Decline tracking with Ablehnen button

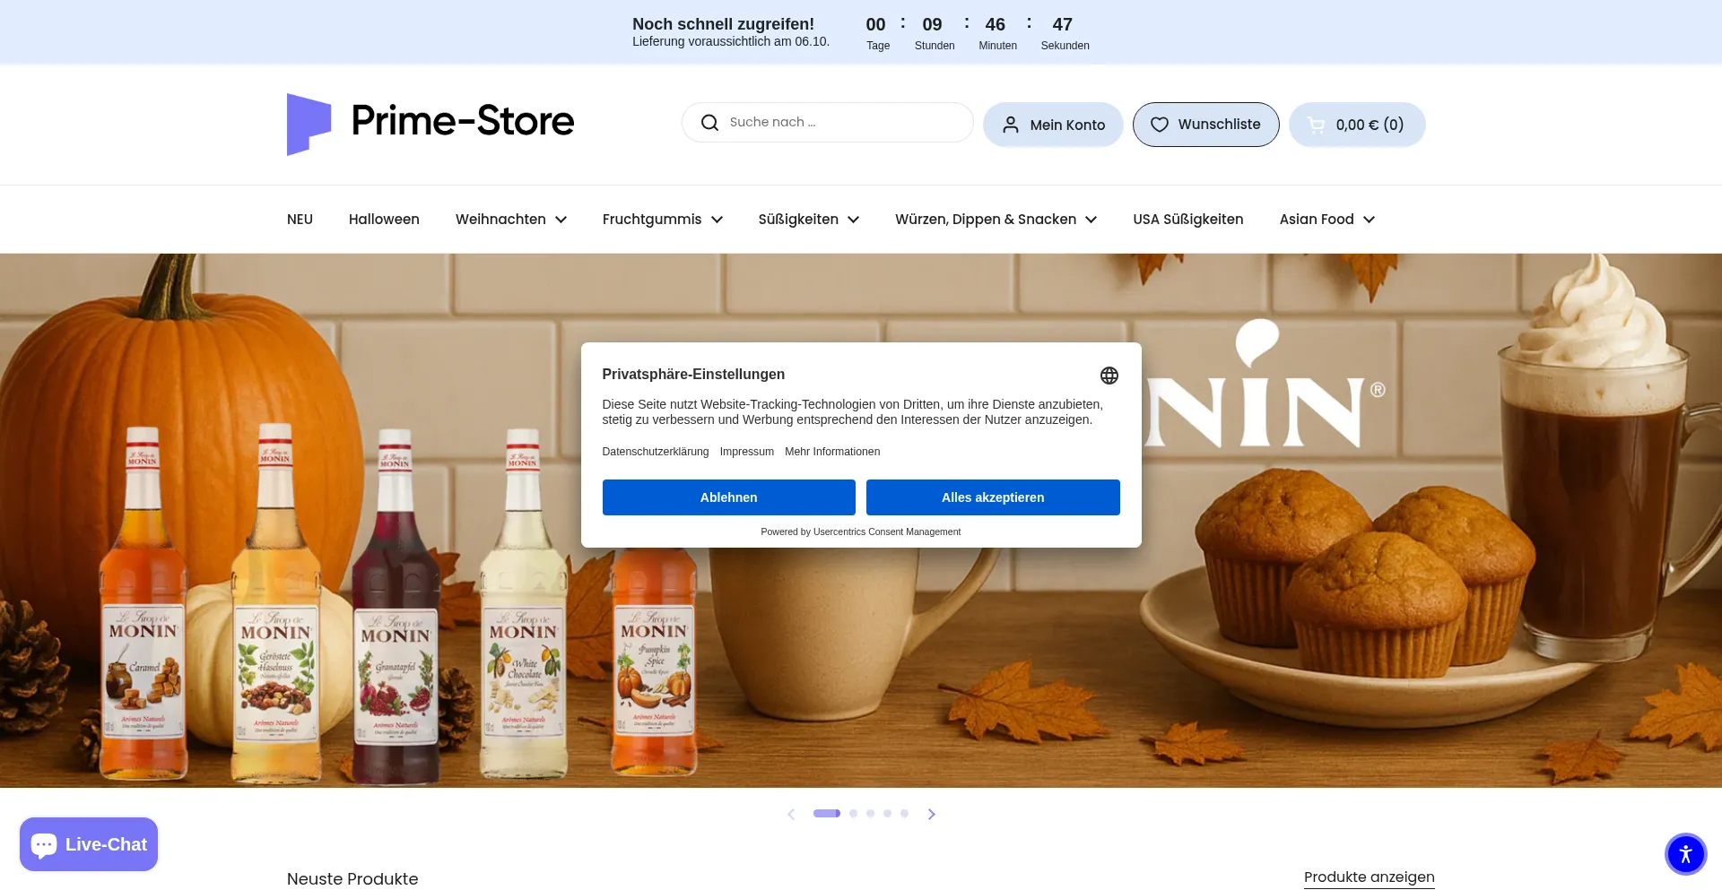pyautogui.click(x=729, y=497)
